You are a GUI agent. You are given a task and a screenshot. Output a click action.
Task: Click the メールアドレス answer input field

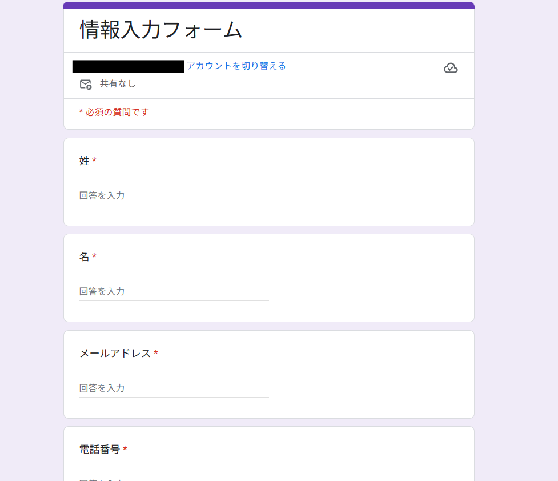point(174,388)
